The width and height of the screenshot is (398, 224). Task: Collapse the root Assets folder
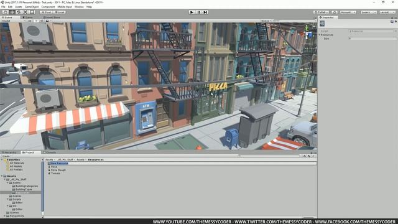click(x=2, y=176)
